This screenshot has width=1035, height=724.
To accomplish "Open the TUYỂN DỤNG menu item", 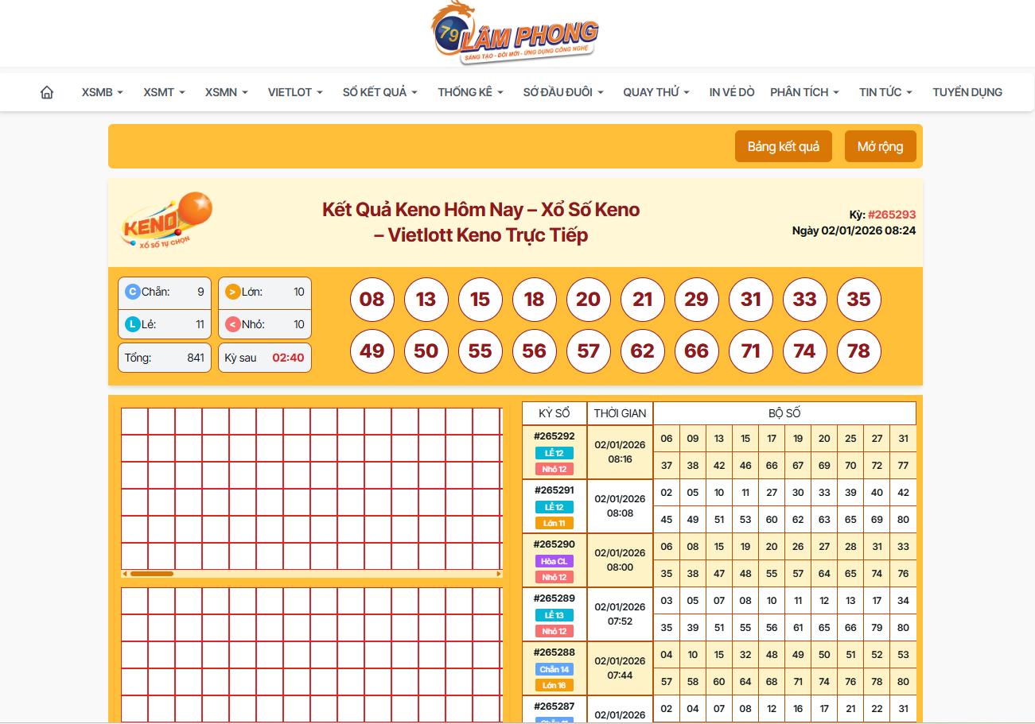I will pos(967,92).
